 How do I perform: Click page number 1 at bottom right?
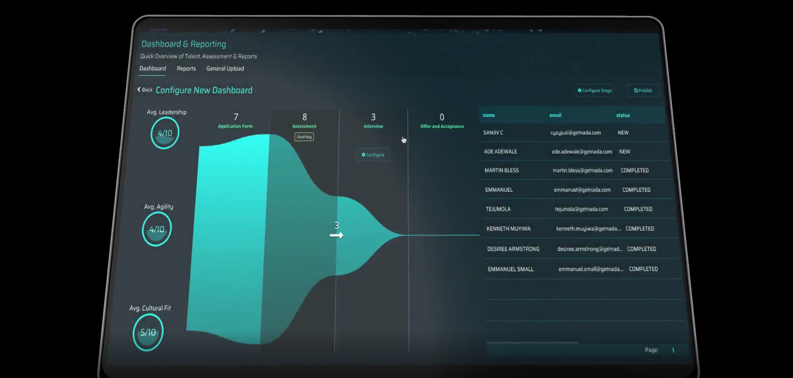click(x=672, y=350)
